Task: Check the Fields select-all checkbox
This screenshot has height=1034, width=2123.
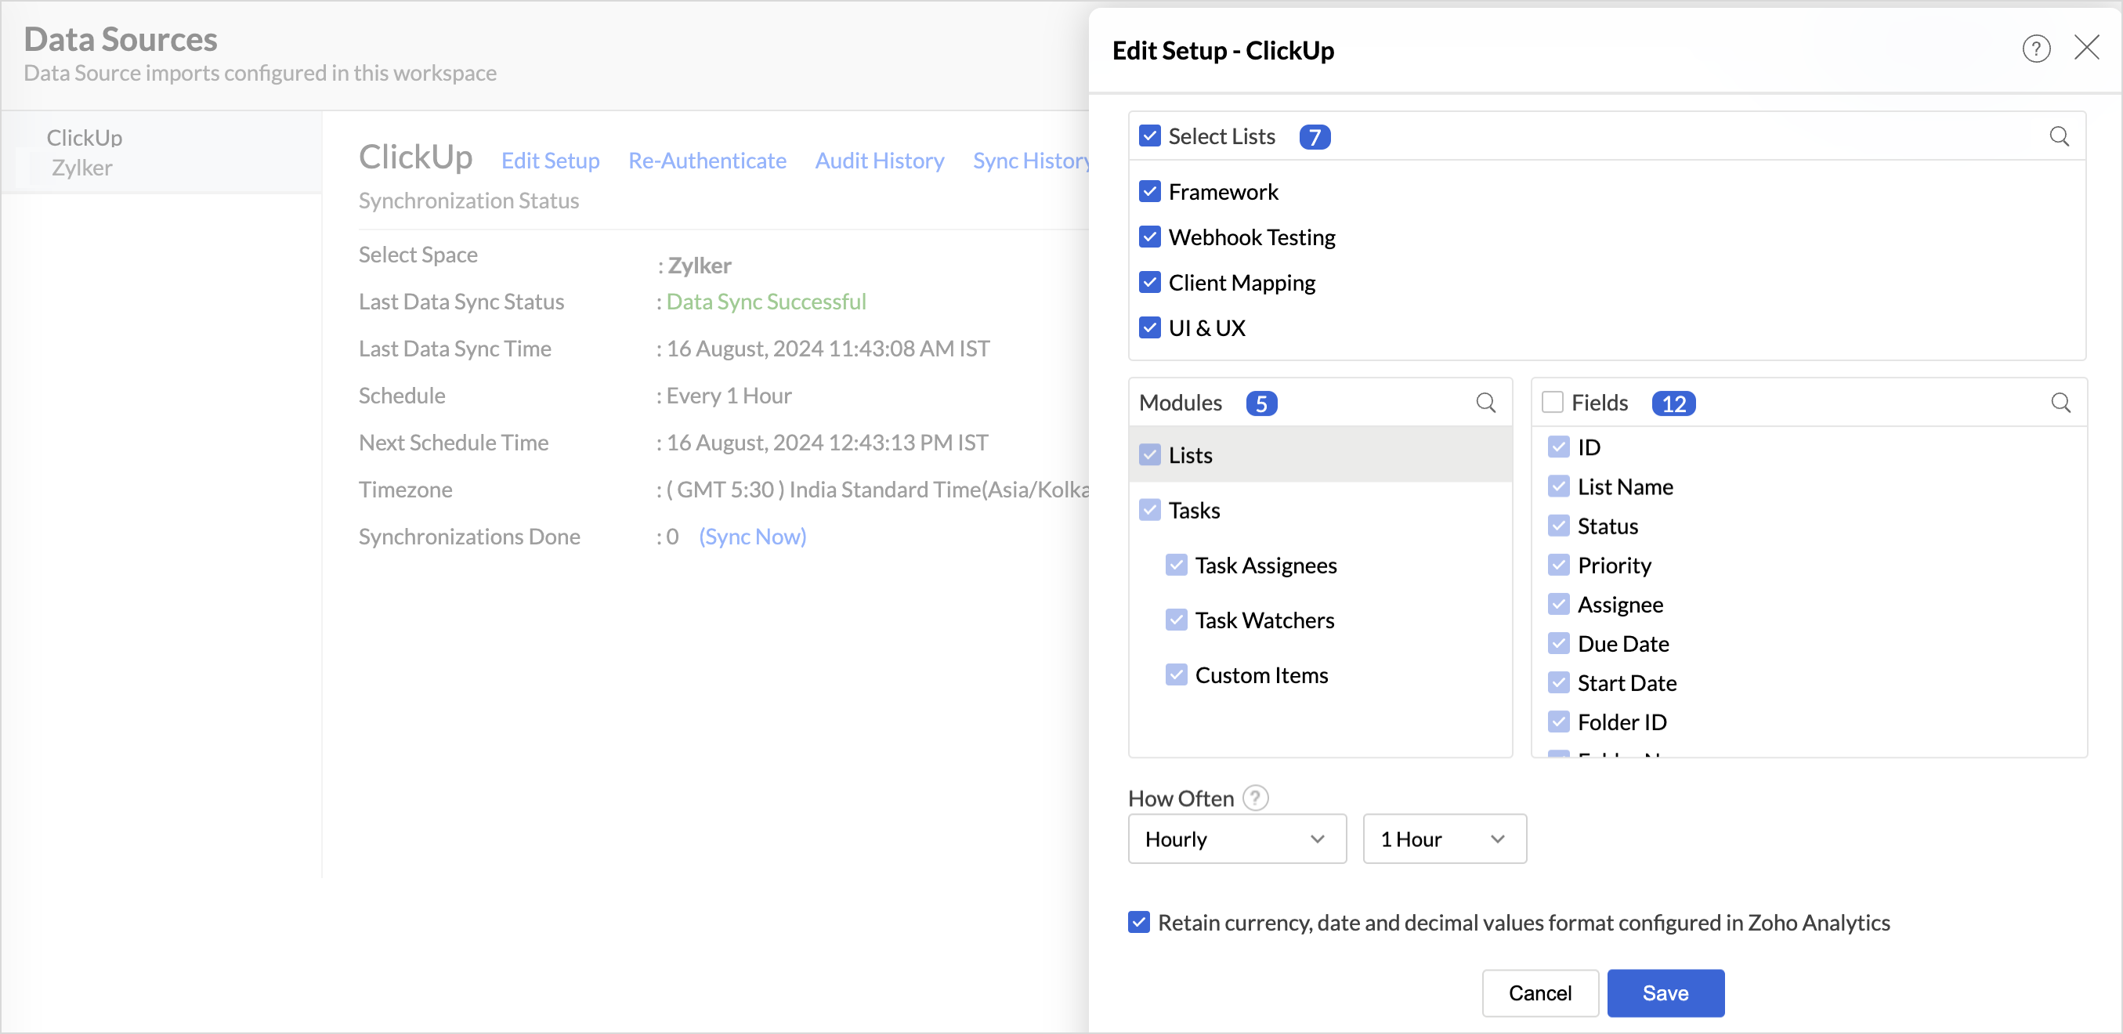Action: coord(1553,402)
